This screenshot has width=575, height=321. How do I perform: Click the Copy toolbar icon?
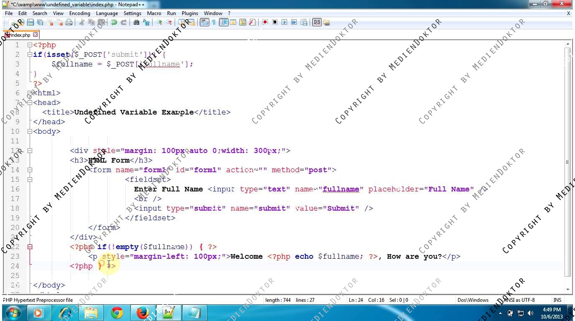coord(91,22)
